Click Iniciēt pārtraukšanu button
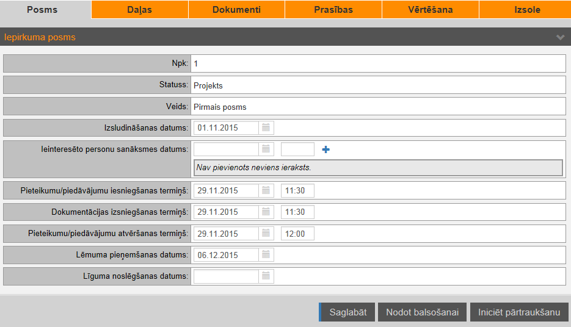Image resolution: width=571 pixels, height=327 pixels. pyautogui.click(x=519, y=312)
